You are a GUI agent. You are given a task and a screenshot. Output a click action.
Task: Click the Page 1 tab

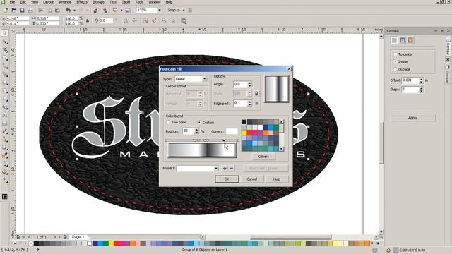(x=78, y=237)
